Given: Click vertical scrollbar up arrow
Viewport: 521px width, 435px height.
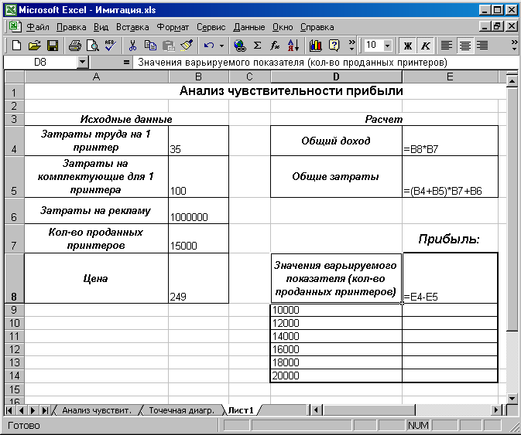Looking at the screenshot, I should [512, 80].
